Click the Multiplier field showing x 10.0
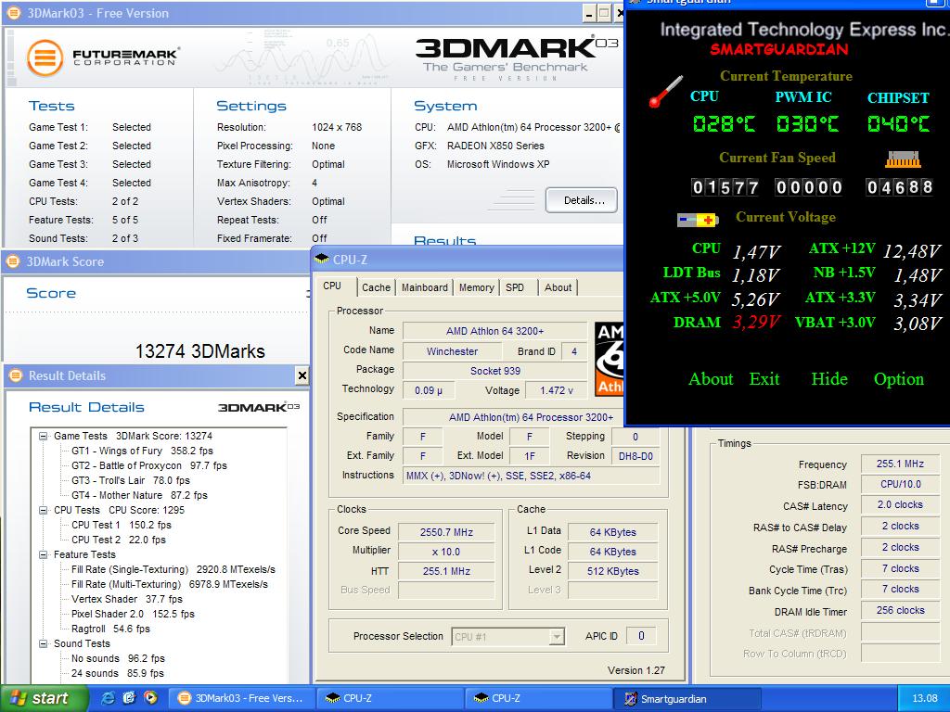 point(446,552)
